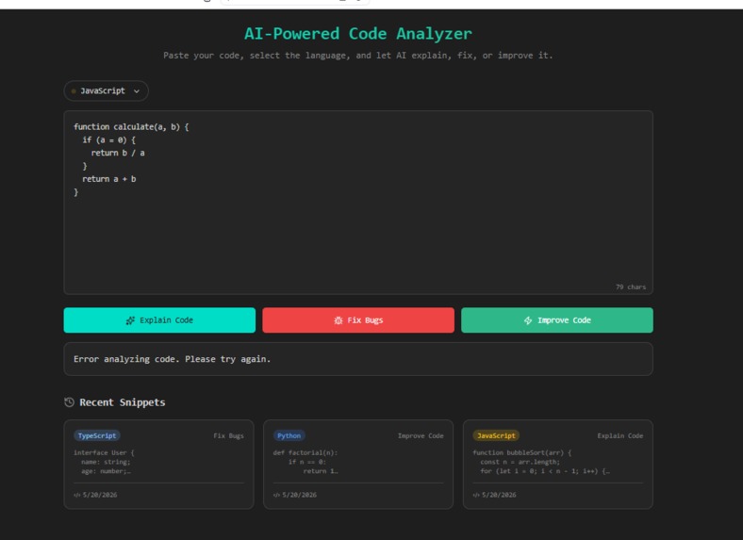Click the TypeScript language badge
The width and height of the screenshot is (743, 540).
97,435
